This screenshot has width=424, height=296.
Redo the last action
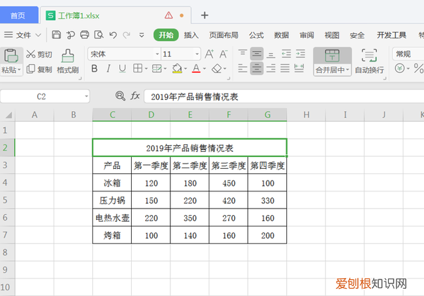pyautogui.click(x=127, y=35)
